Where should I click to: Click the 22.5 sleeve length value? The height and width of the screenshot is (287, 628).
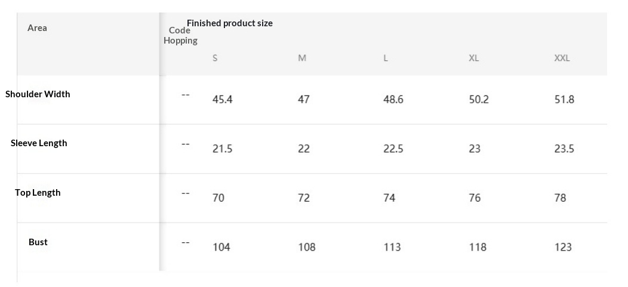coord(393,149)
